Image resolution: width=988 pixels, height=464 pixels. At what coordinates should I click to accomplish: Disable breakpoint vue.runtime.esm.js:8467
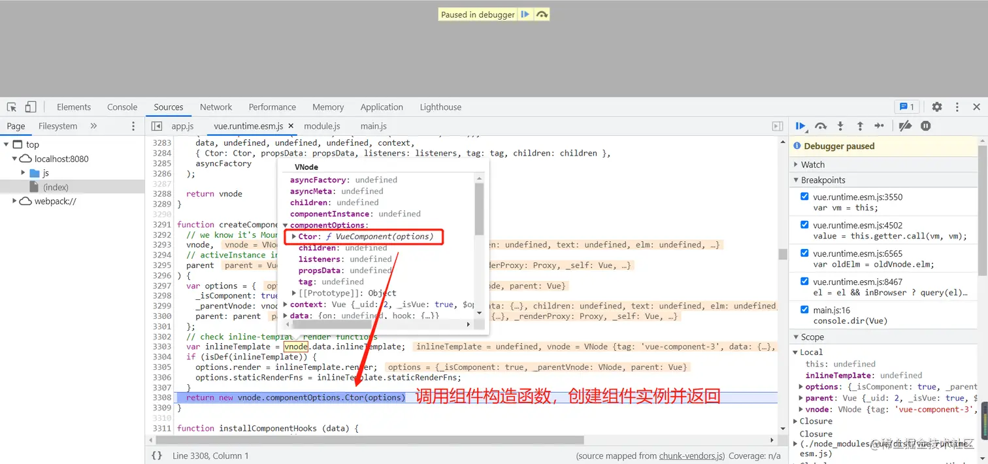804,282
